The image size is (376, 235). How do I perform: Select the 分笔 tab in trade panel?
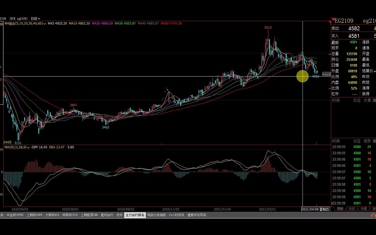(x=363, y=209)
